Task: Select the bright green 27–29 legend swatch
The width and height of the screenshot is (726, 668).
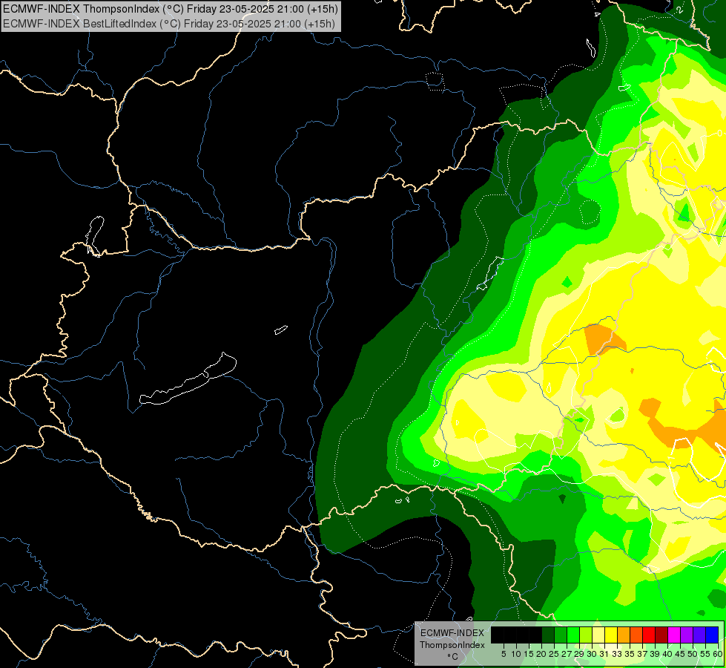Action: pos(573,635)
